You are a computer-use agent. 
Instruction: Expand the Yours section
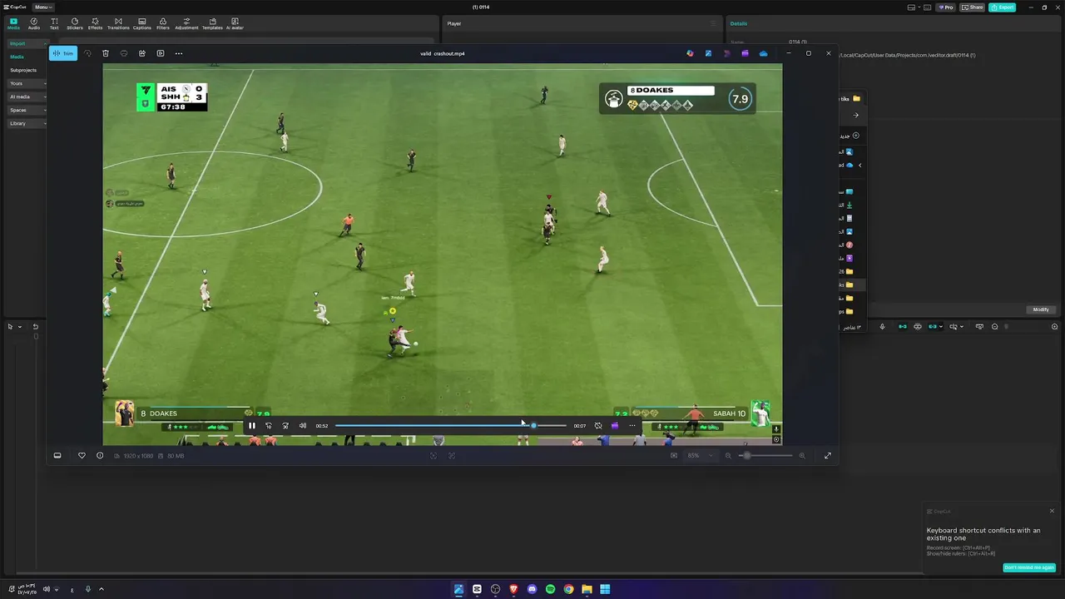[27, 83]
